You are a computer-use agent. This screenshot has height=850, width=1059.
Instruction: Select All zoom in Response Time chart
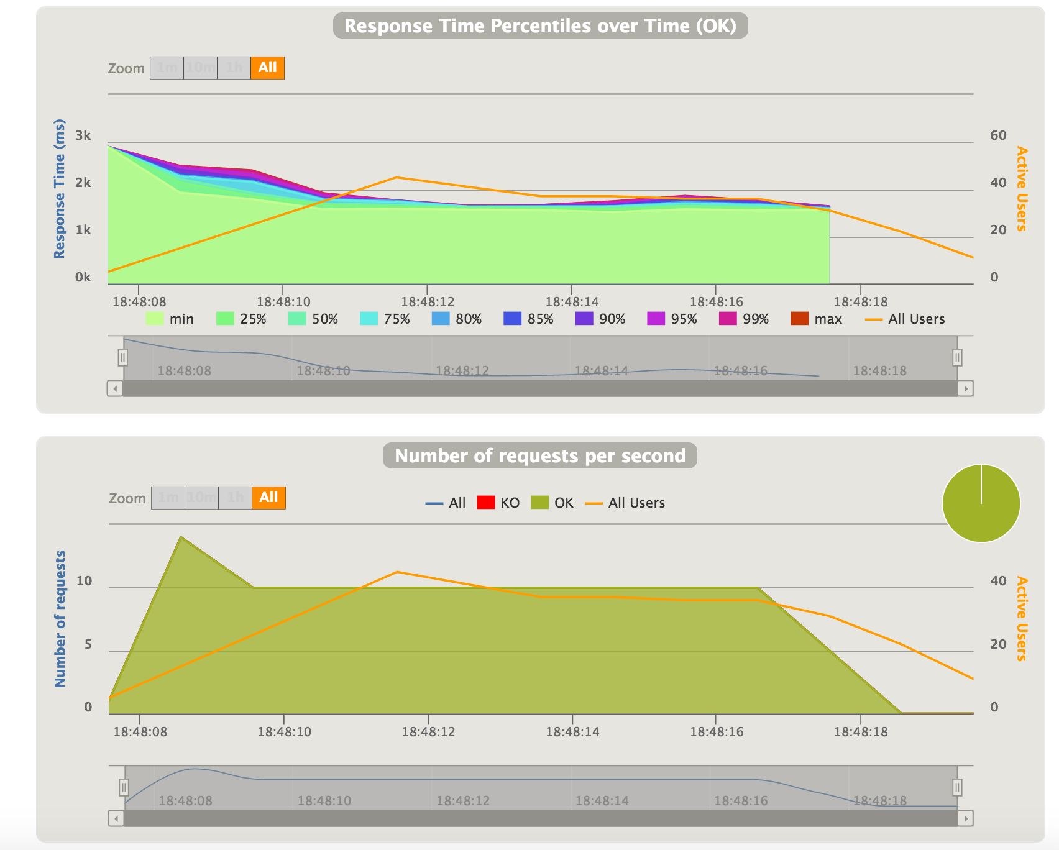(x=268, y=68)
